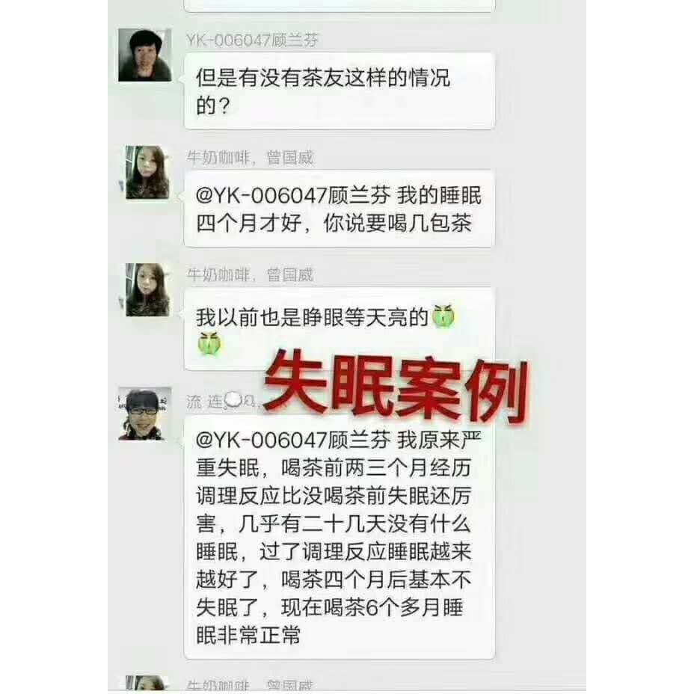The image size is (694, 694).
Task: Select the message 但是有没有茶友这样的情况的?
Action: [339, 91]
